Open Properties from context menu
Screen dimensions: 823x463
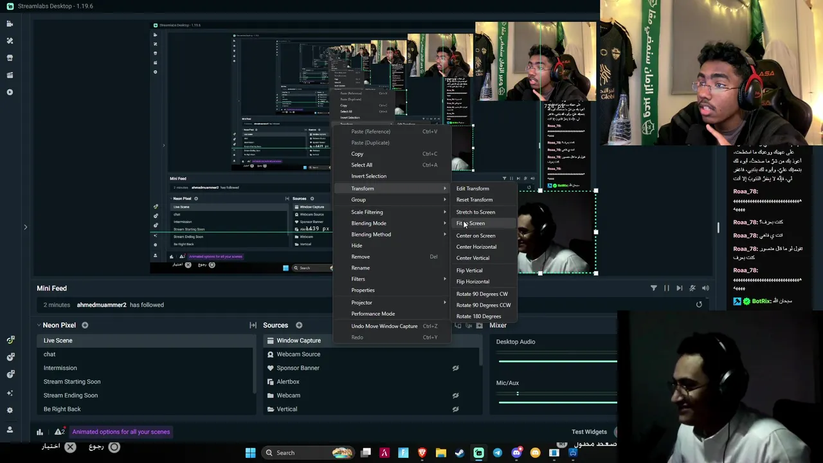point(392,290)
